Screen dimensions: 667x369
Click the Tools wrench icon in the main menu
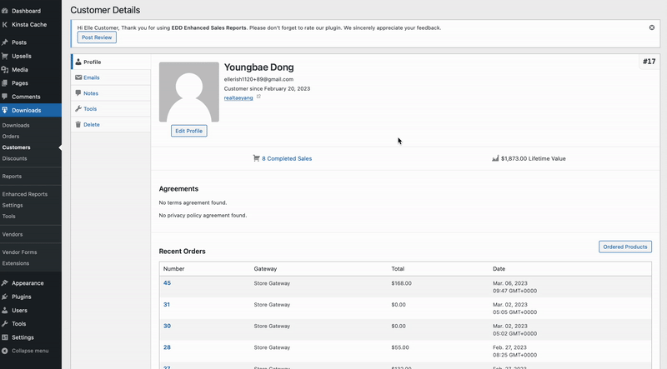(5, 323)
